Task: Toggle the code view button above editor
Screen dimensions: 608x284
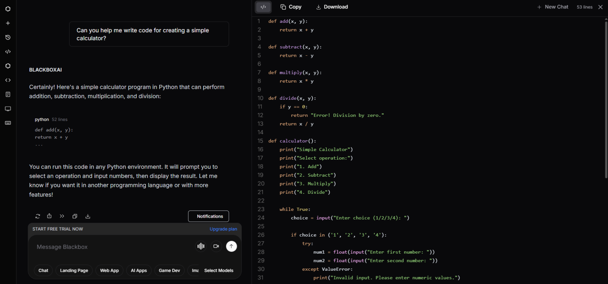Action: 263,7
